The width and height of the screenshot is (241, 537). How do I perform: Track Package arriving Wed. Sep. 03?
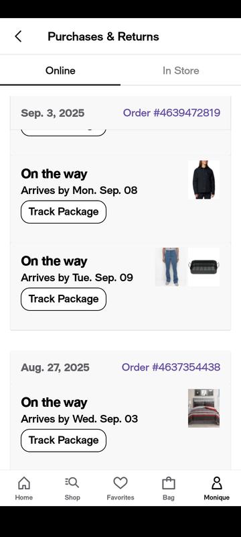(64, 440)
